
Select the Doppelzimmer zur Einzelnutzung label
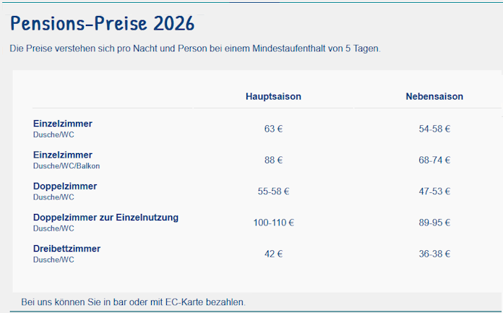click(106, 217)
